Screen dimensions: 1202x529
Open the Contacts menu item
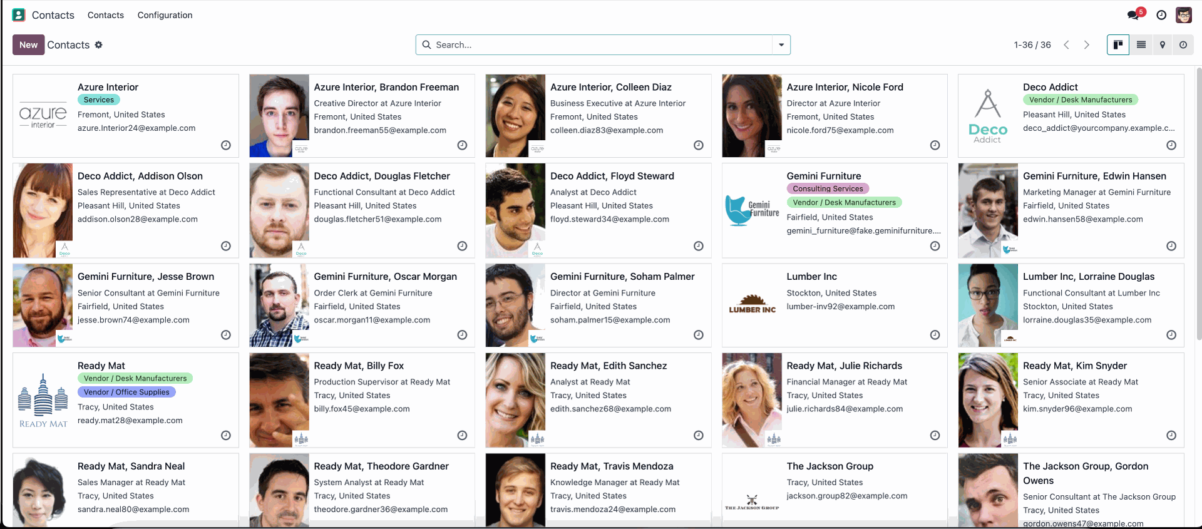point(106,15)
